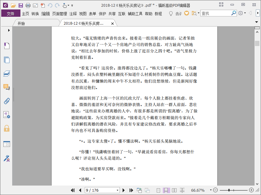
Task: Select the touch/hand mode icon
Action: pyautogui.click(x=65, y=5)
